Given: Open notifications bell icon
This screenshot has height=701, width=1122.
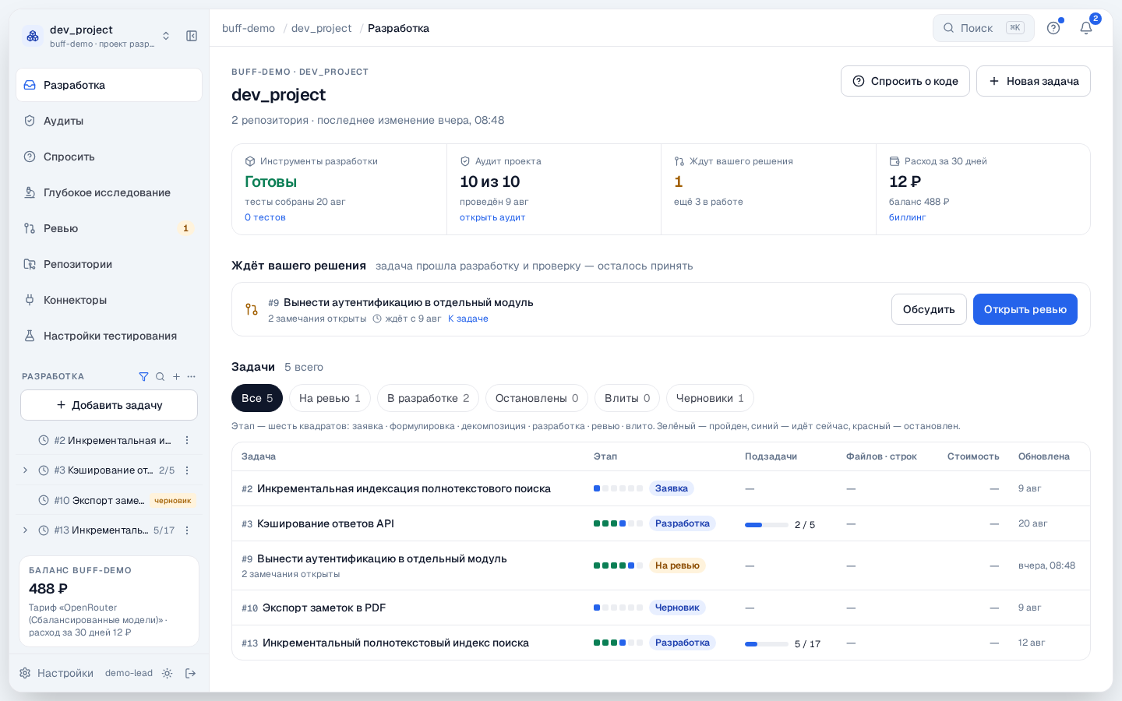Looking at the screenshot, I should [1086, 28].
